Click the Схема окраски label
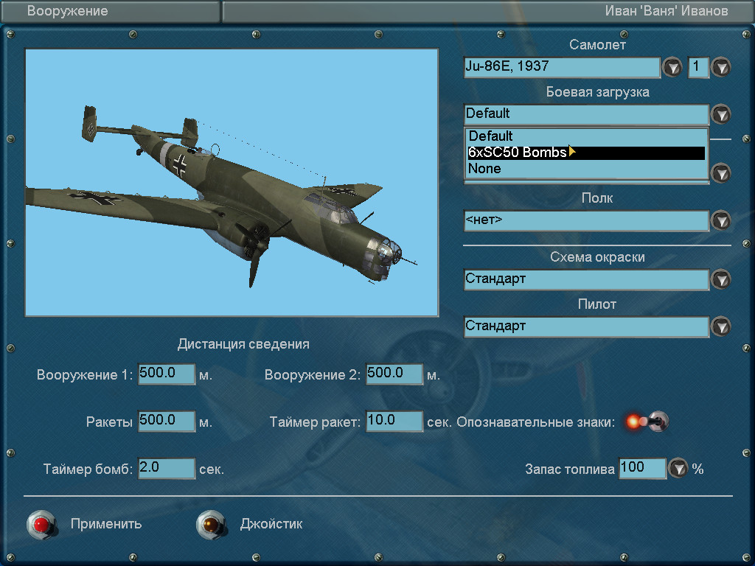 [597, 257]
